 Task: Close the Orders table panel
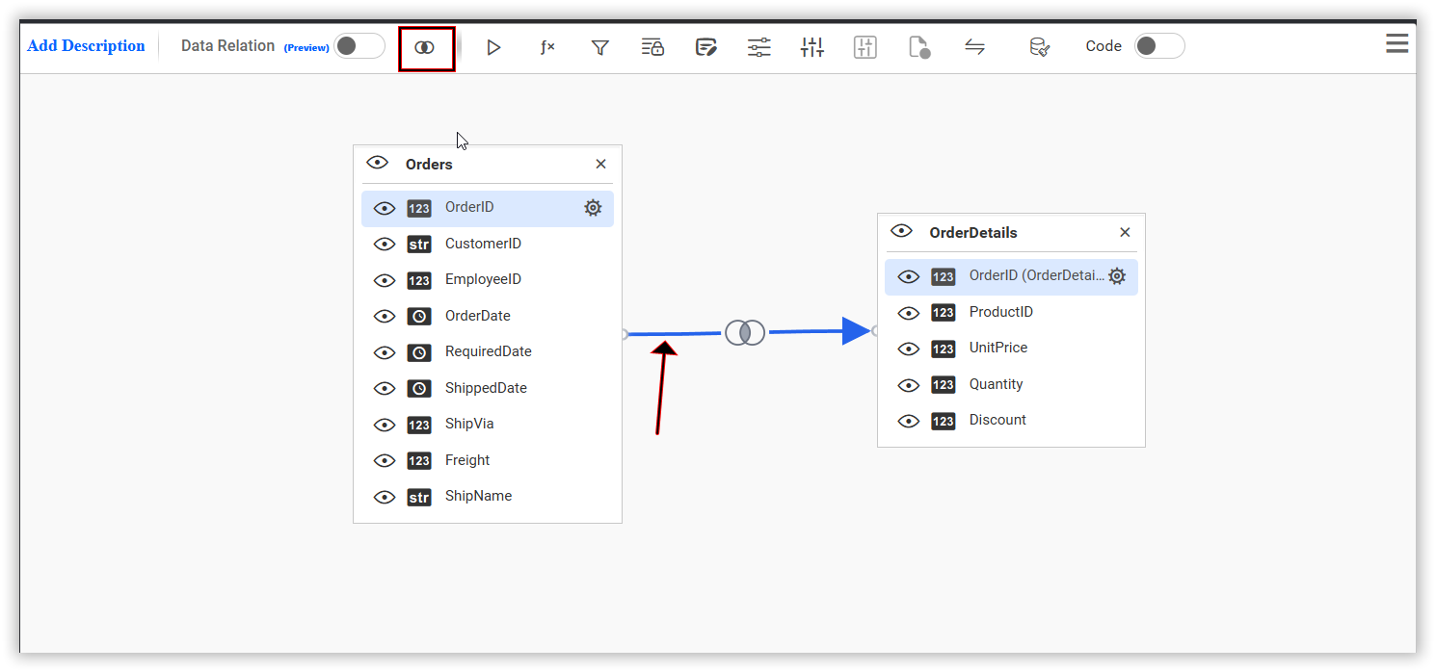601,165
